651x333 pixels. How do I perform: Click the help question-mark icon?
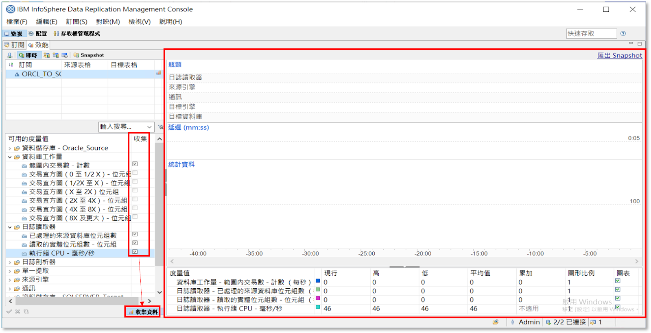[x=623, y=34]
